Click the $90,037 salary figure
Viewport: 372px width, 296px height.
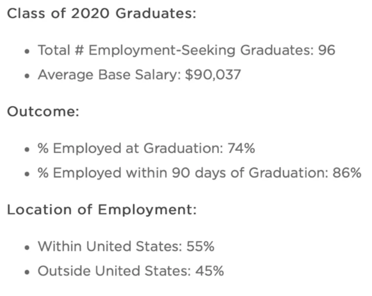coord(213,75)
